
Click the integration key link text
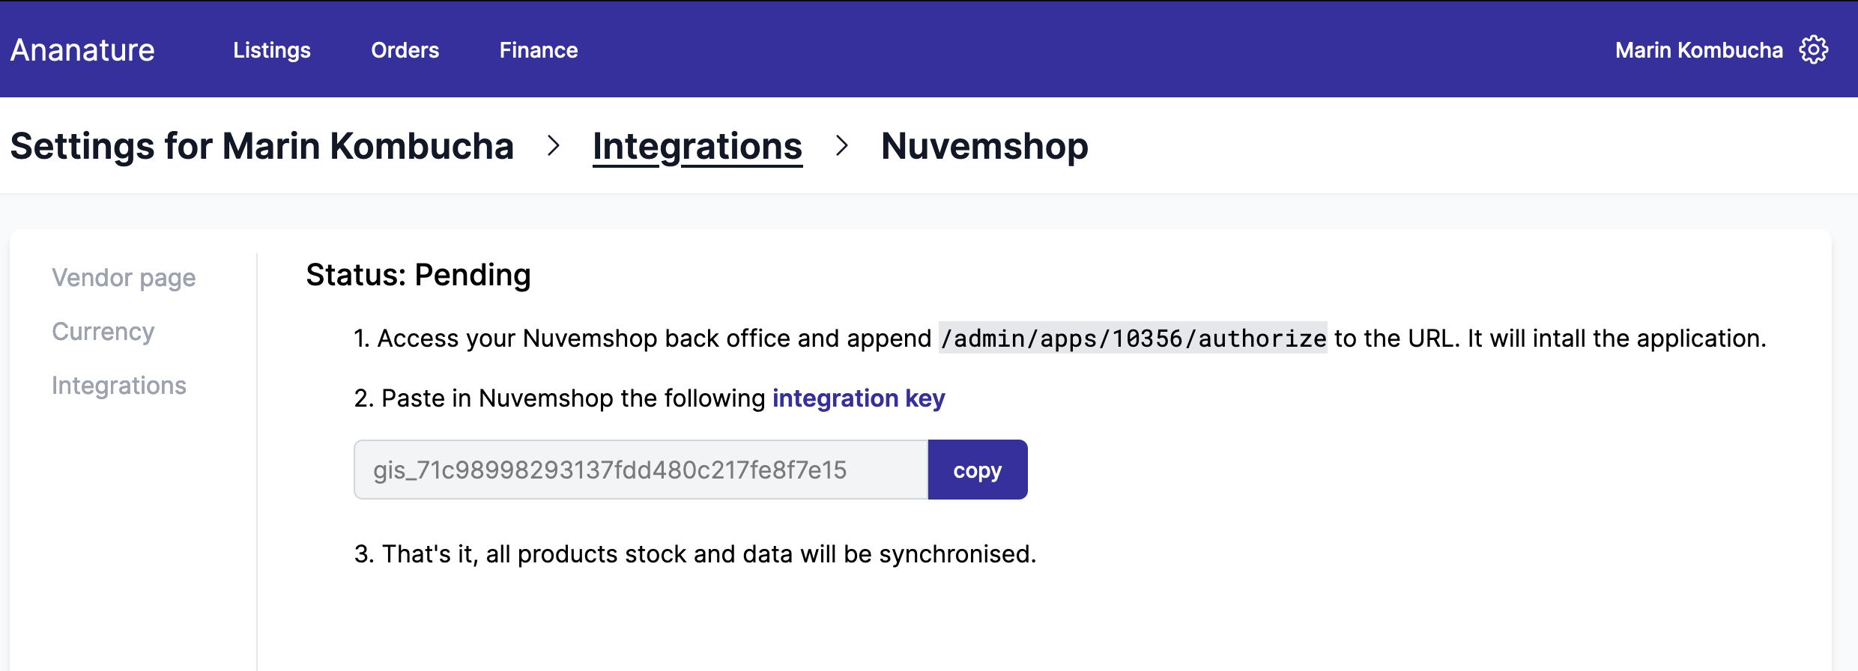point(859,398)
